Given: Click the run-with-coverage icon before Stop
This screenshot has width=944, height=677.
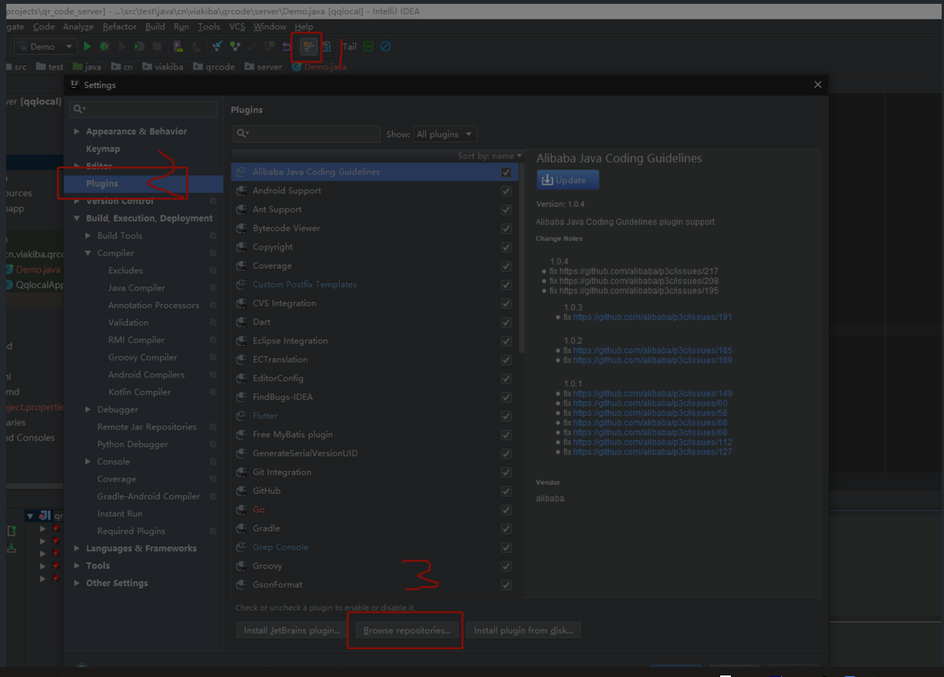Looking at the screenshot, I should point(140,46).
